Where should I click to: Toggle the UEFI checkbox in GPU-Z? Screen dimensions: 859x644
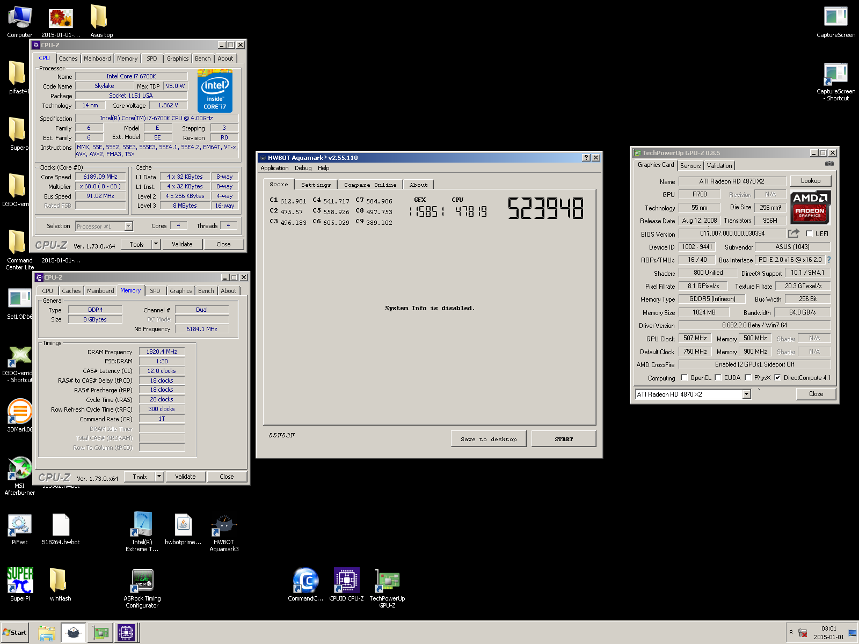click(809, 233)
